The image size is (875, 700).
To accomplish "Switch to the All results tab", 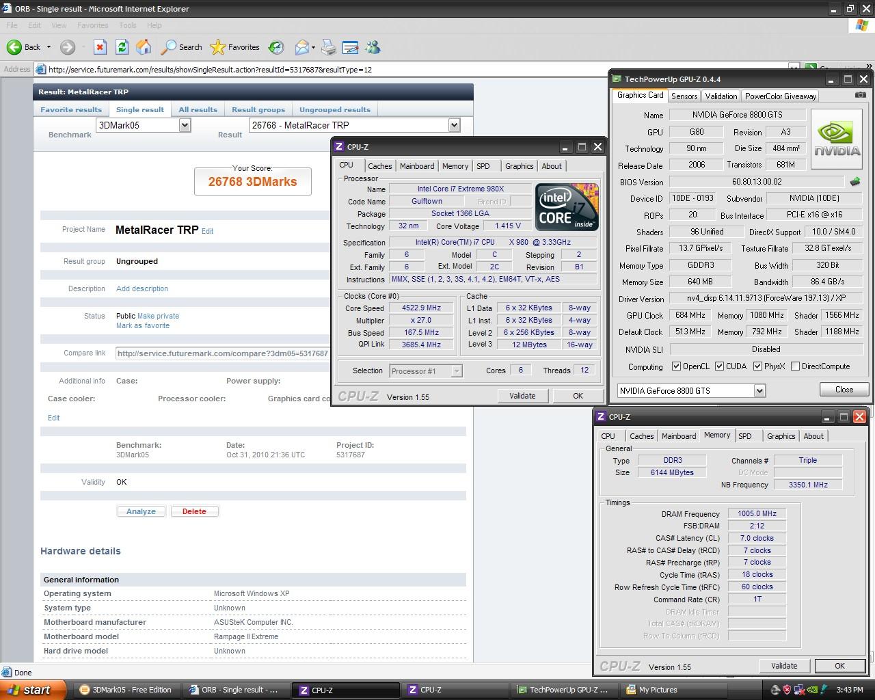I will tap(198, 109).
